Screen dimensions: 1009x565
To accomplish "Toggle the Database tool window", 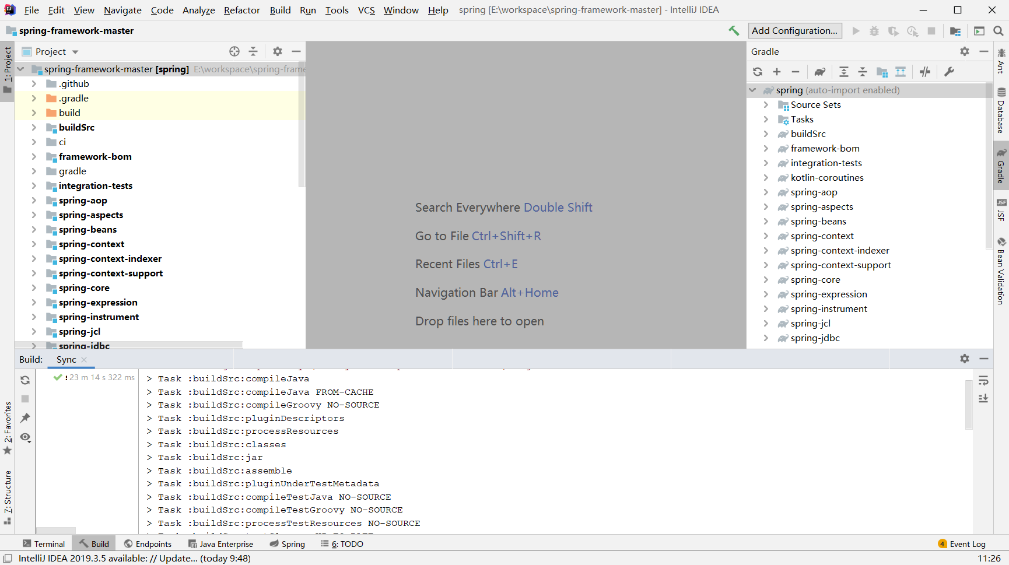I will tap(1001, 111).
